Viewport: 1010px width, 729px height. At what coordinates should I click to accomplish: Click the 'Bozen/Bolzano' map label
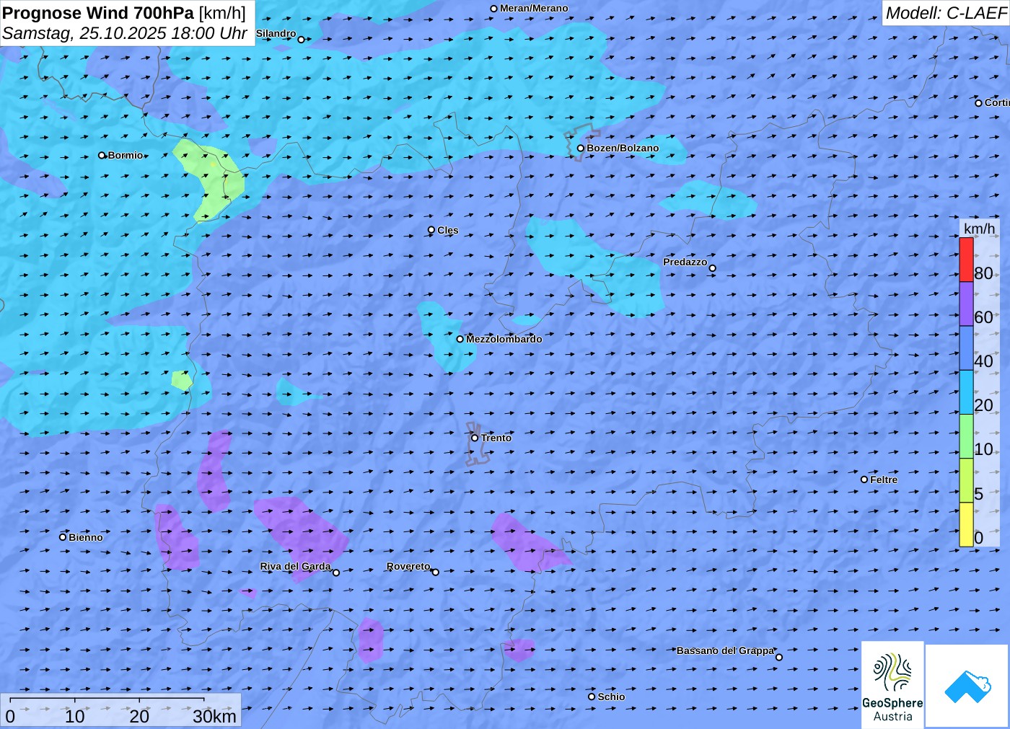pyautogui.click(x=623, y=148)
